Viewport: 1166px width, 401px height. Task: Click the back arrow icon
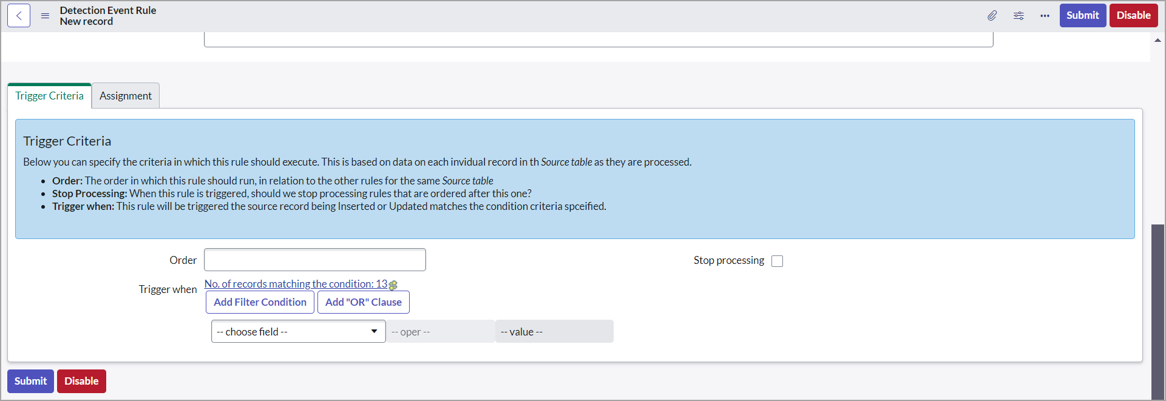tap(19, 16)
